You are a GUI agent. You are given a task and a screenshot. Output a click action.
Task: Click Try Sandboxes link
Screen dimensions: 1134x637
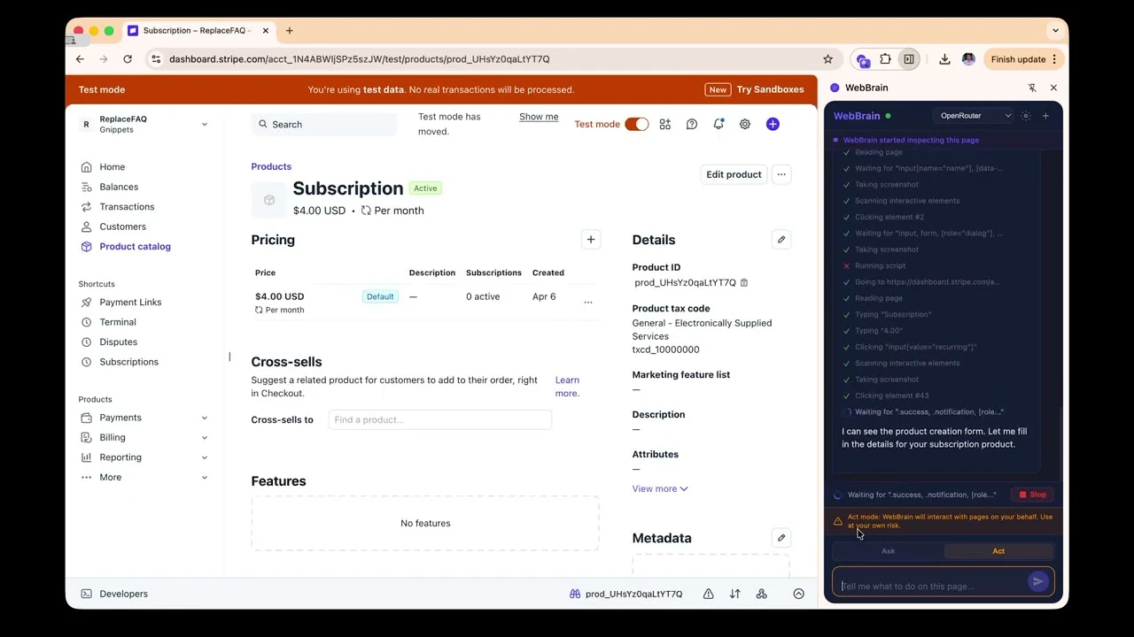point(770,89)
